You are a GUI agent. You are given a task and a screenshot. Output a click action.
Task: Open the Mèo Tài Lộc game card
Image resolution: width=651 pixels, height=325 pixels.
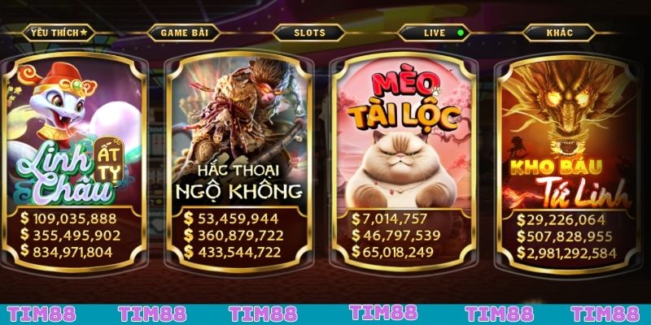point(404,161)
